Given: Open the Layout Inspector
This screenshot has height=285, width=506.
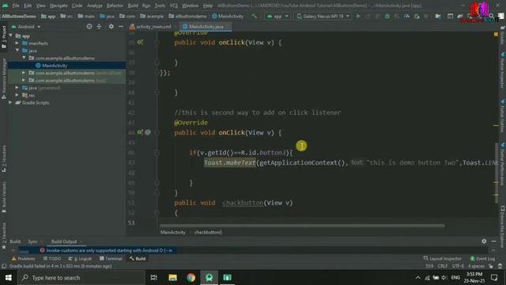Looking at the screenshot, I should click(x=443, y=259).
